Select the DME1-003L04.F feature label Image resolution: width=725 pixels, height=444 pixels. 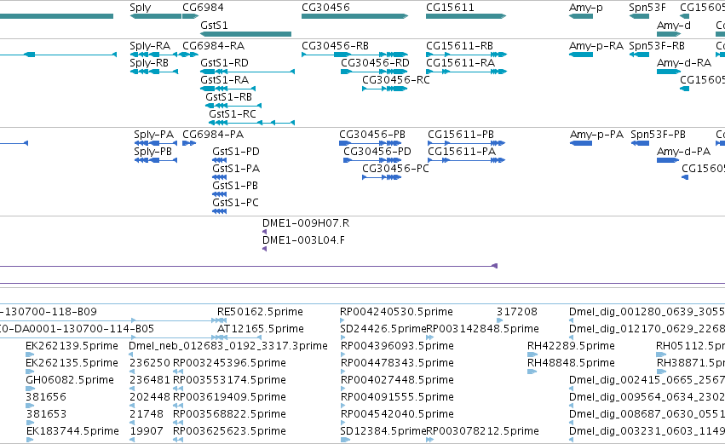304,240
